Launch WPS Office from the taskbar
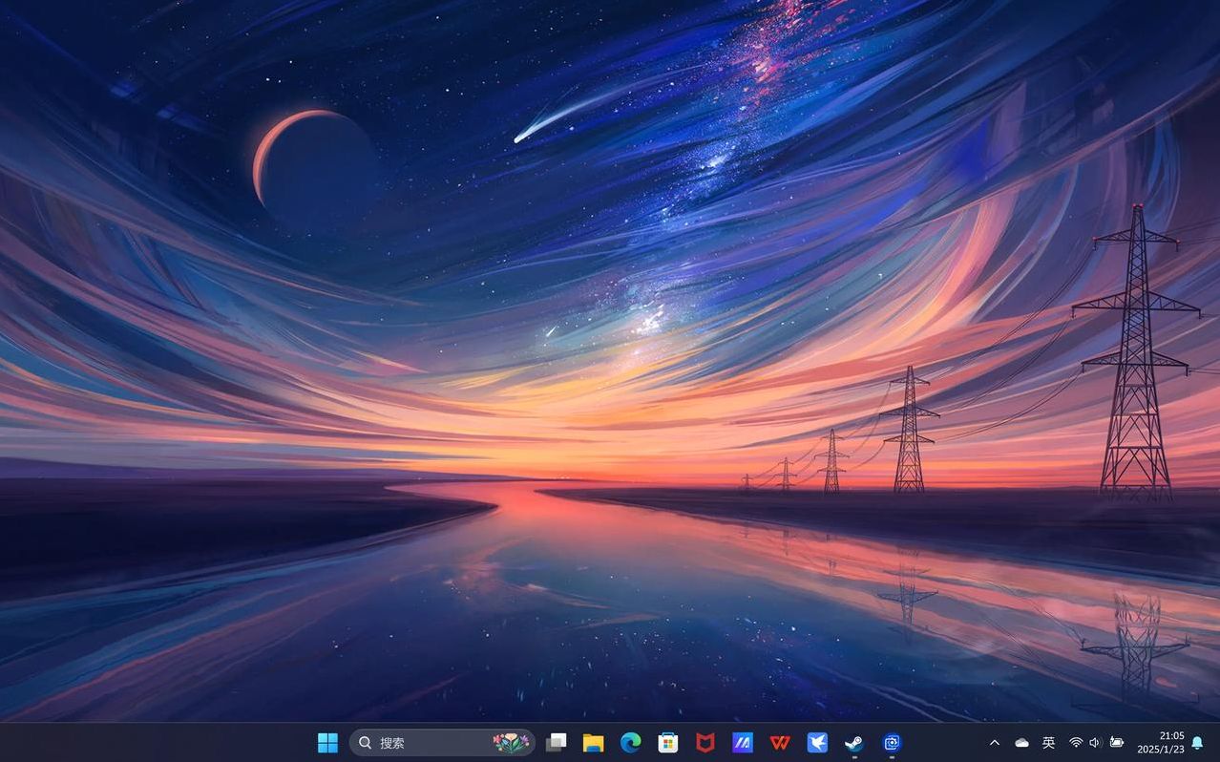Viewport: 1220px width, 762px height. 780,742
